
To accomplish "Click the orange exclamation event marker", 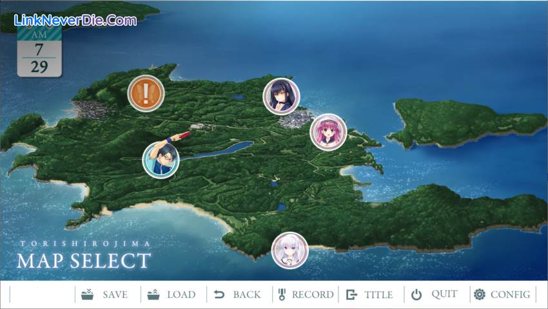I will point(146,93).
